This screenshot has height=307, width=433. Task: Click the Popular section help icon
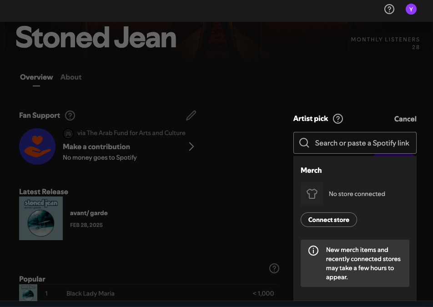click(274, 268)
